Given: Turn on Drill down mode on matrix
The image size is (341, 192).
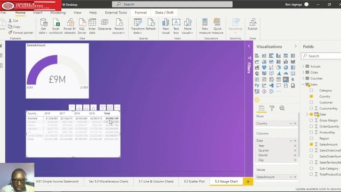Looking at the screenshot, I should (x=79, y=108).
